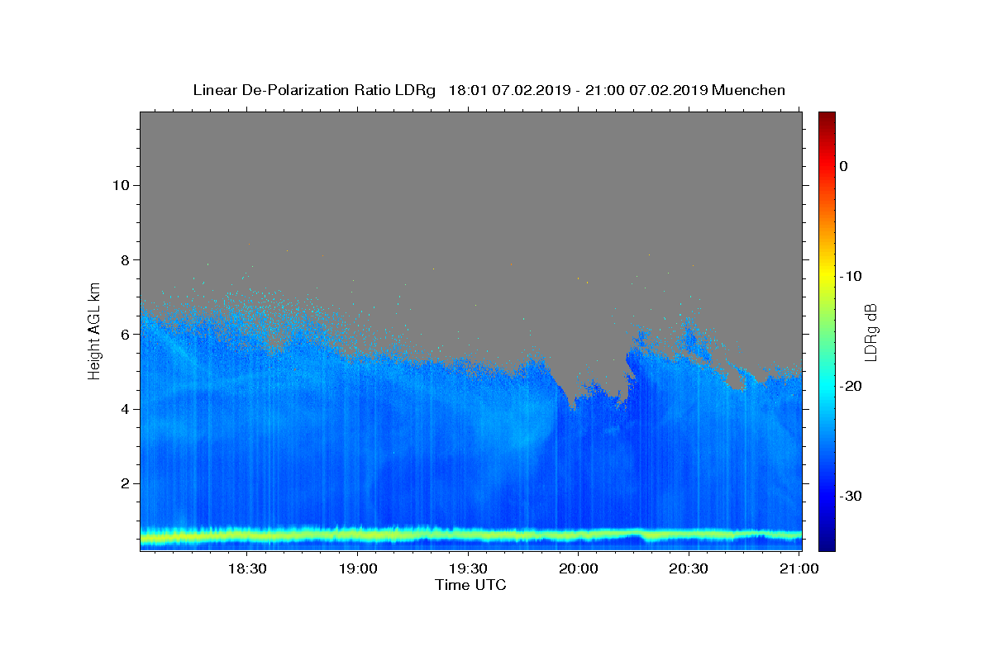Click the colorbar value -30 label
Viewport: 992px width, 661px height.
pyautogui.click(x=851, y=496)
